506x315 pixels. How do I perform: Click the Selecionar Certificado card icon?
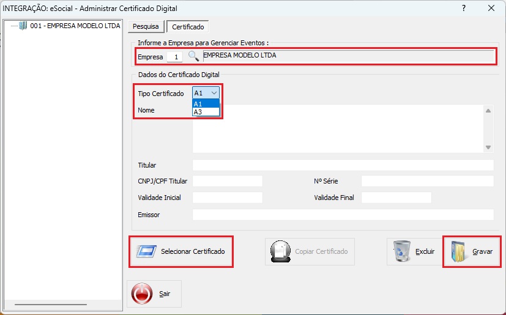pos(146,251)
